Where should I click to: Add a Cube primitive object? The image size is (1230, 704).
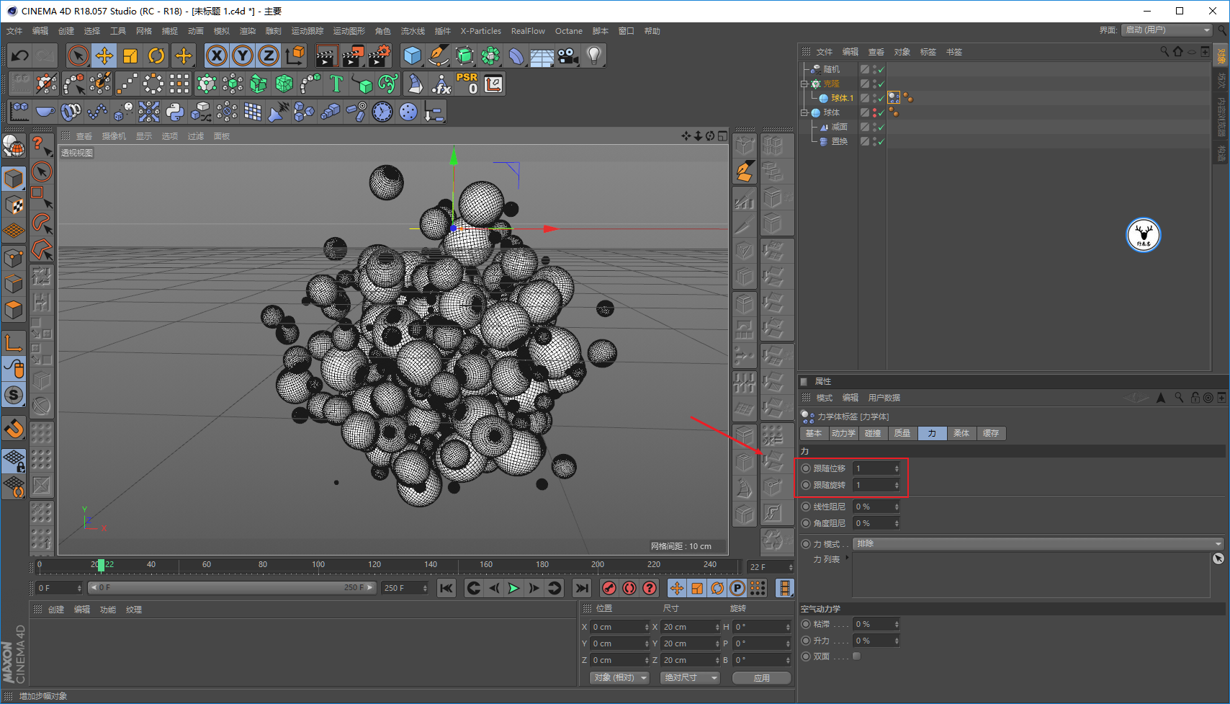click(x=412, y=55)
